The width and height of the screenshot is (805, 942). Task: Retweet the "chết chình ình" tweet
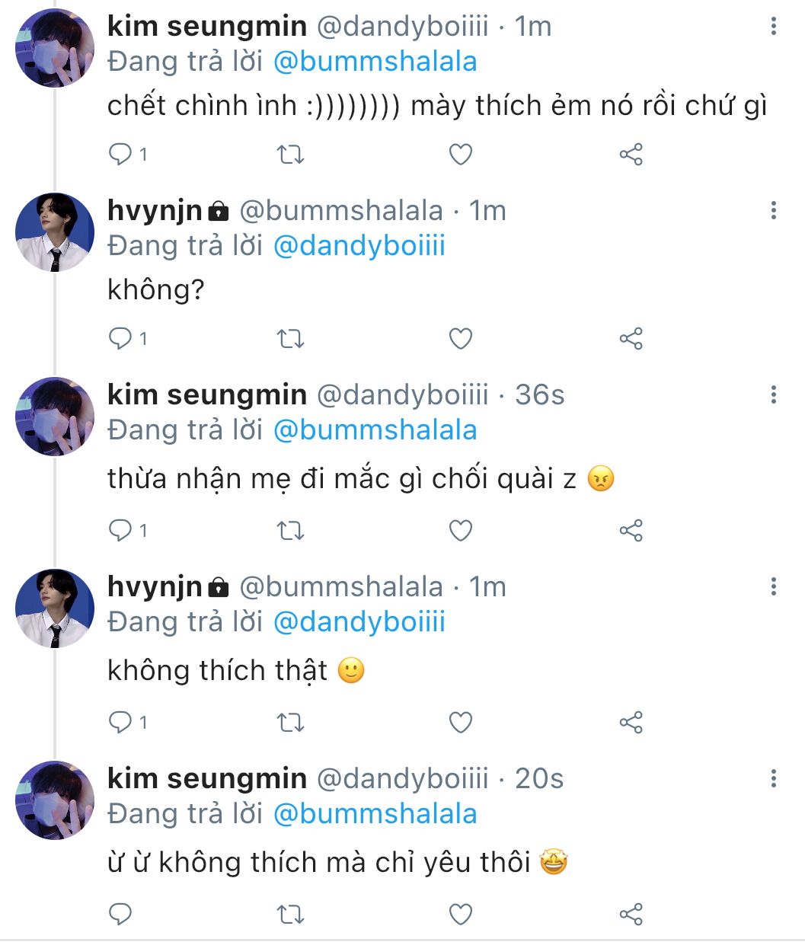(290, 155)
